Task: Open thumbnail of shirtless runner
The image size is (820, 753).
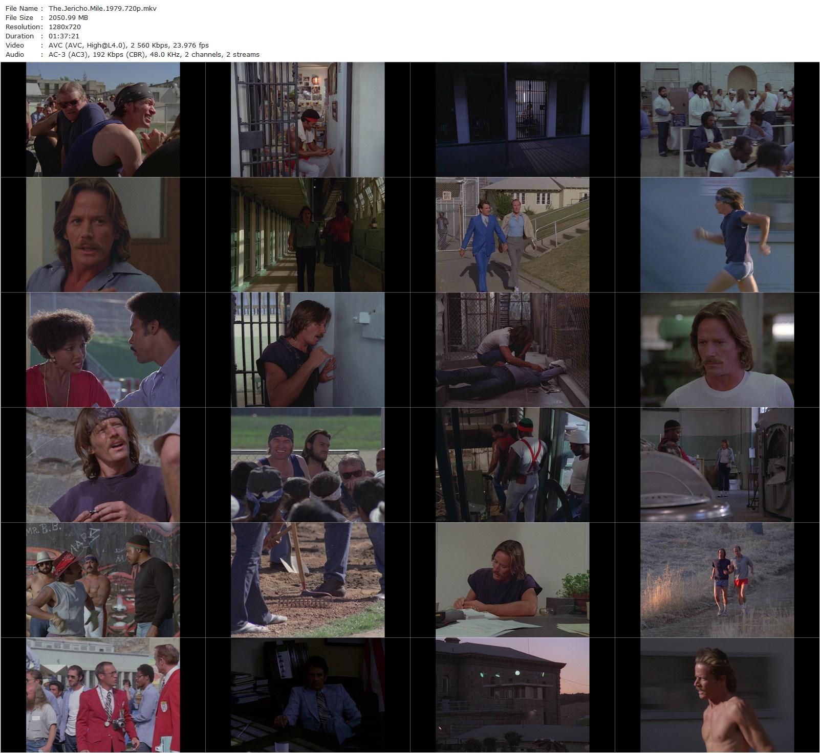Action: pos(717,695)
